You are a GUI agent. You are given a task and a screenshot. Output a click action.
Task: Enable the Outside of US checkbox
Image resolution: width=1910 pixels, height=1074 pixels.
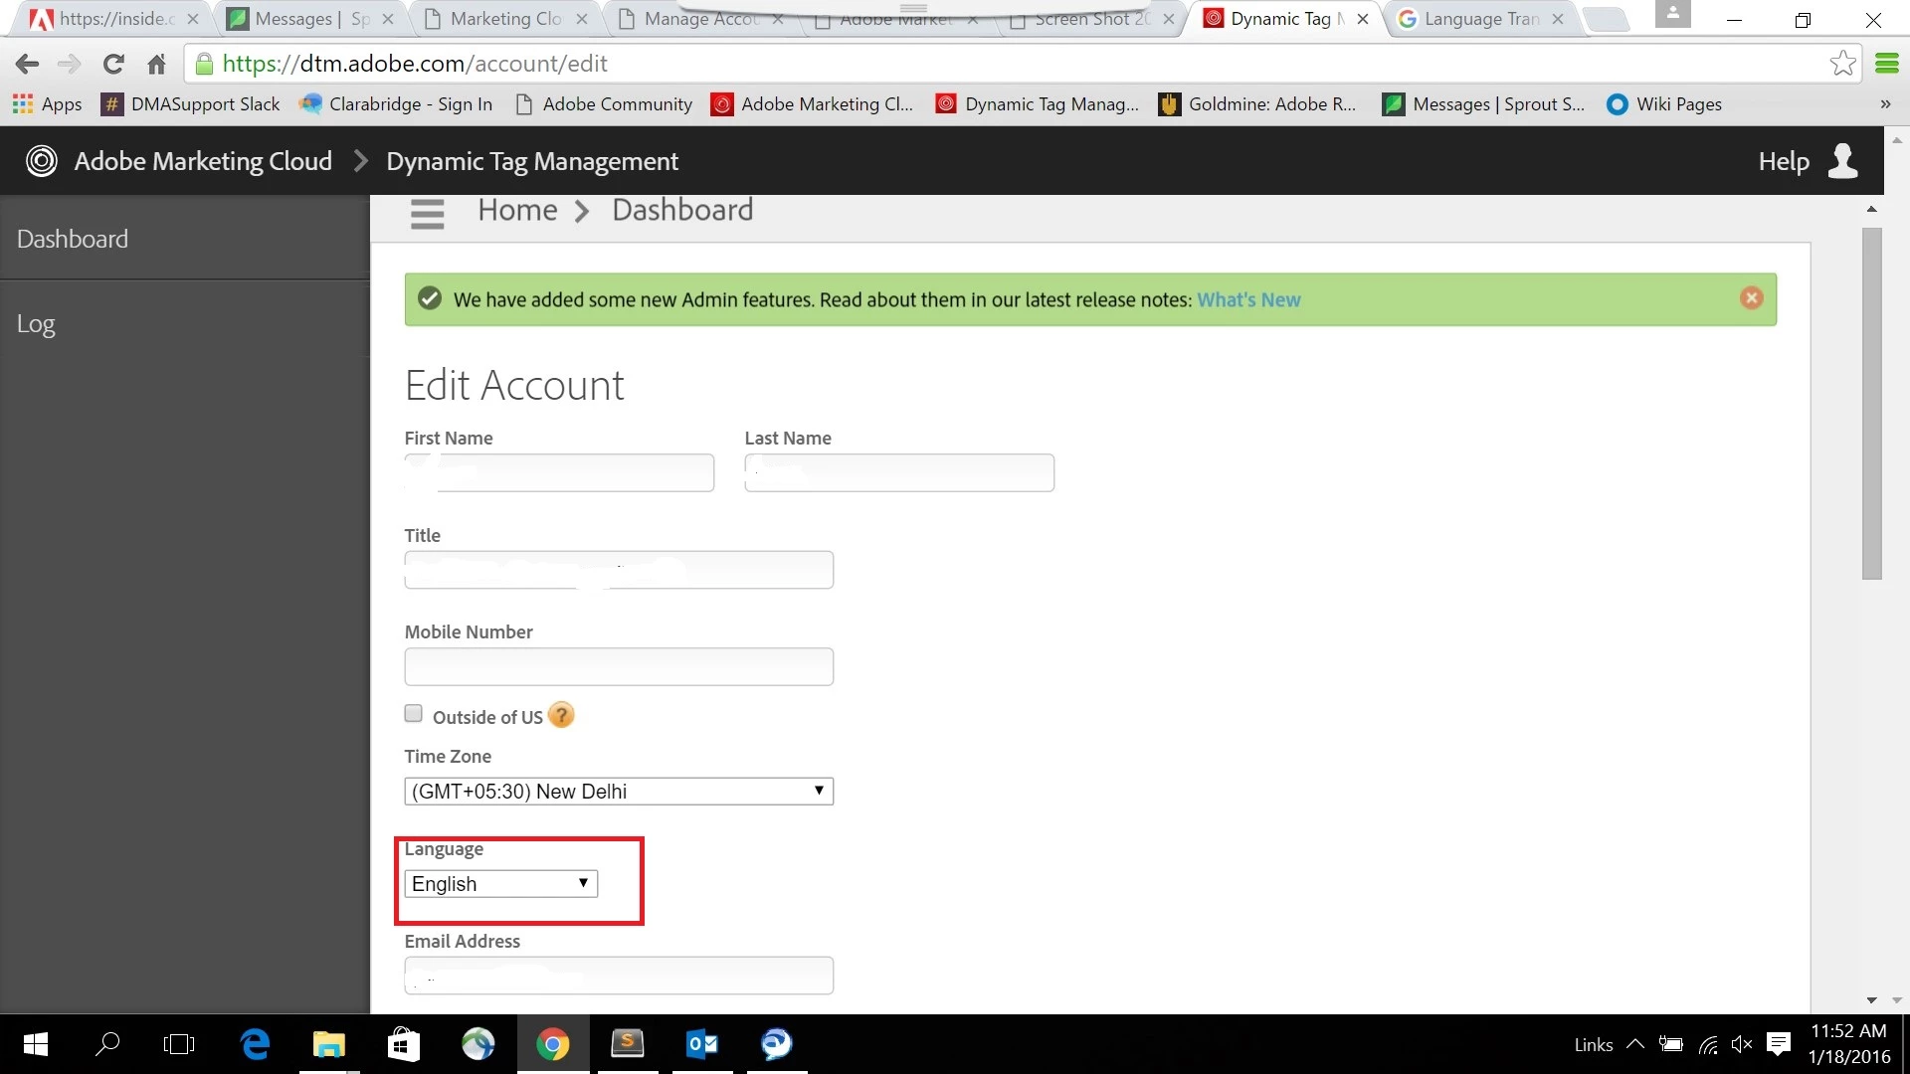[414, 714]
